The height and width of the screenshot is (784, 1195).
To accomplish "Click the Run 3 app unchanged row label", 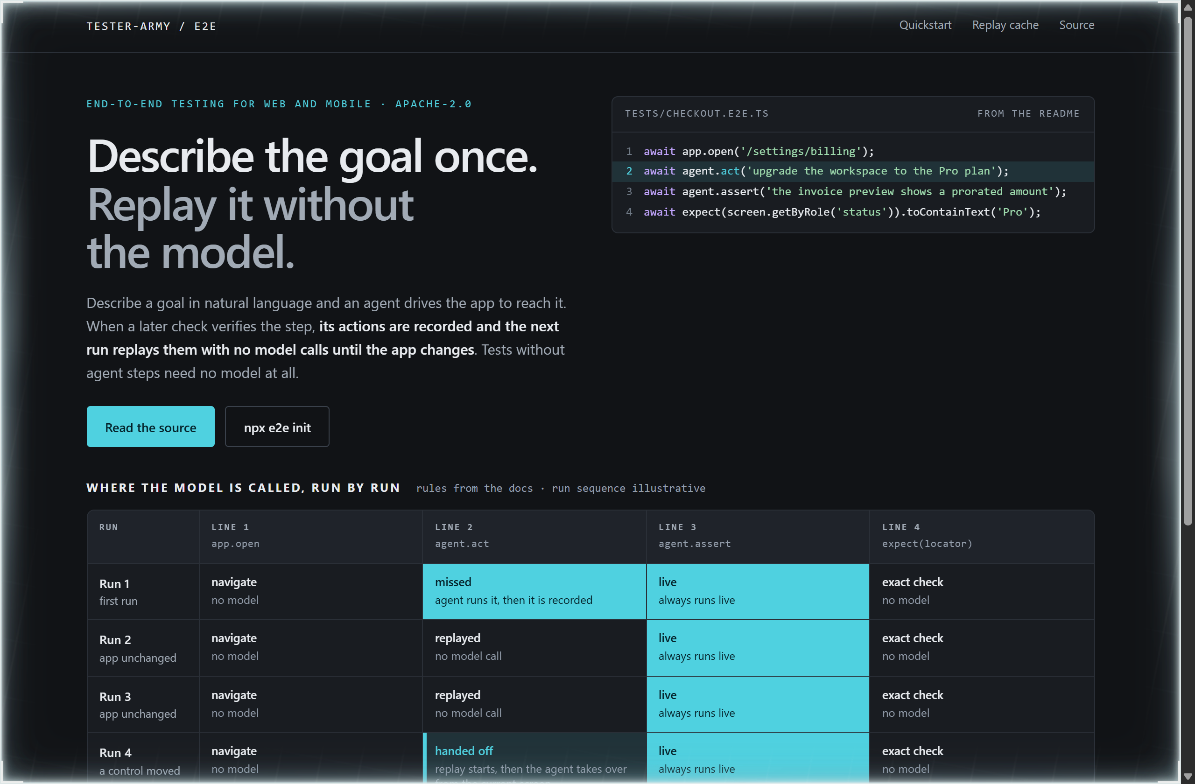I will [x=143, y=704].
